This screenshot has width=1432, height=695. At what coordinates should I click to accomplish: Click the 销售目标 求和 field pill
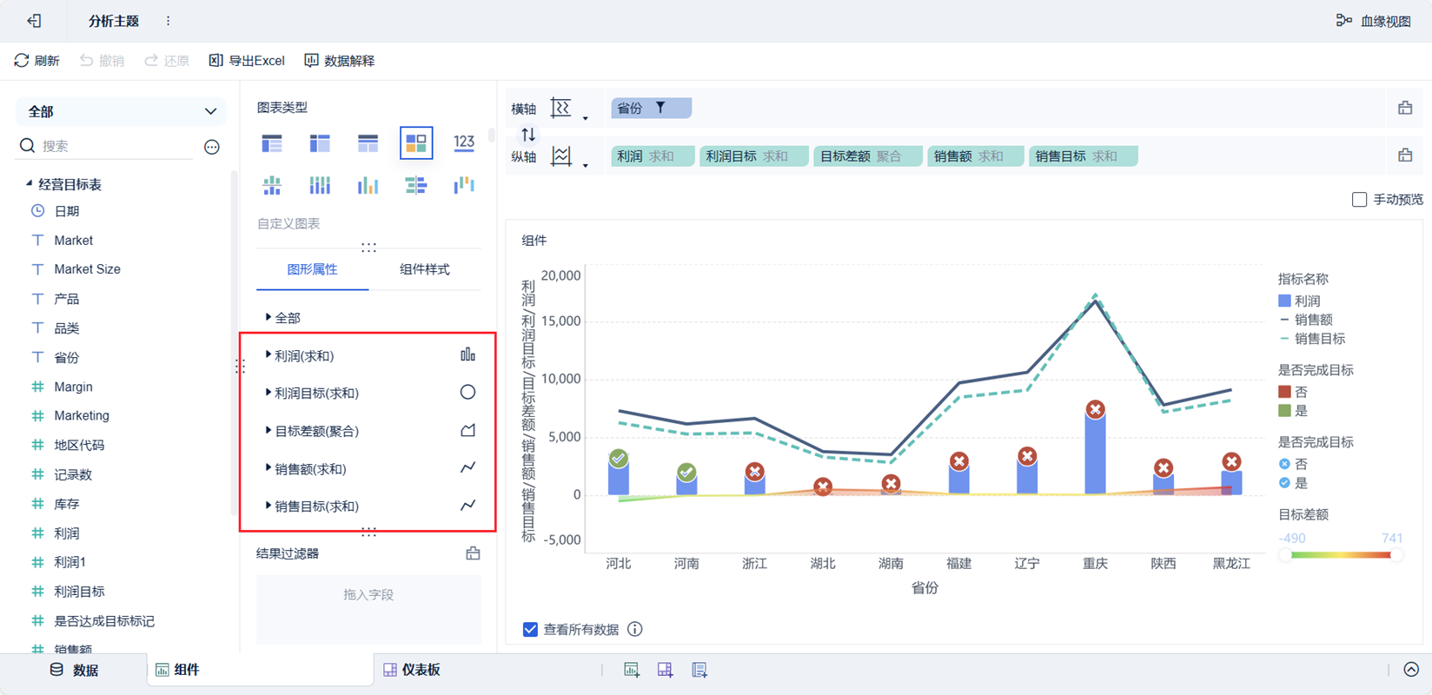tap(1084, 156)
